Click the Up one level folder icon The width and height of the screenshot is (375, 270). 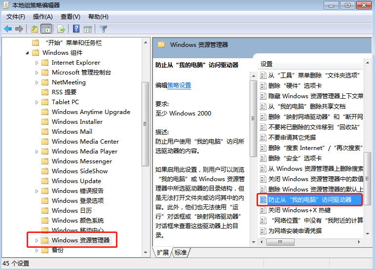tap(35, 29)
